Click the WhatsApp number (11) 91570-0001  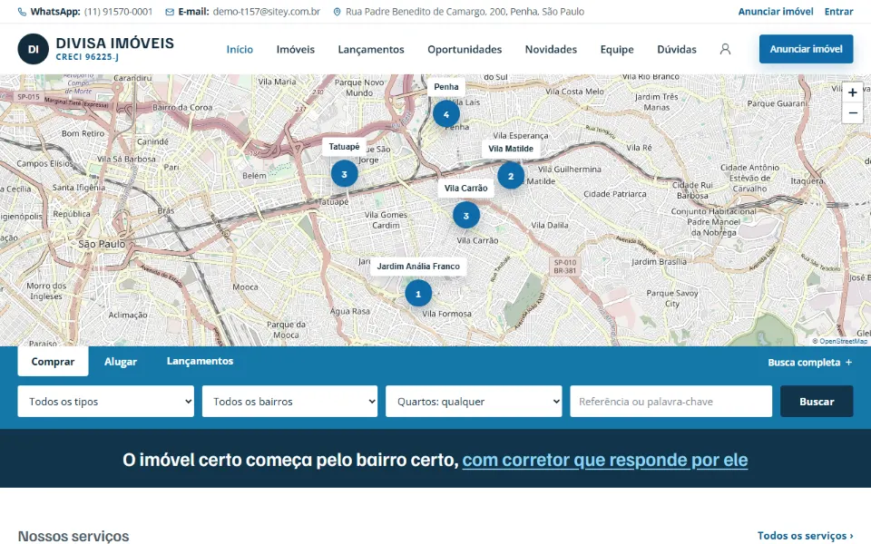click(118, 12)
